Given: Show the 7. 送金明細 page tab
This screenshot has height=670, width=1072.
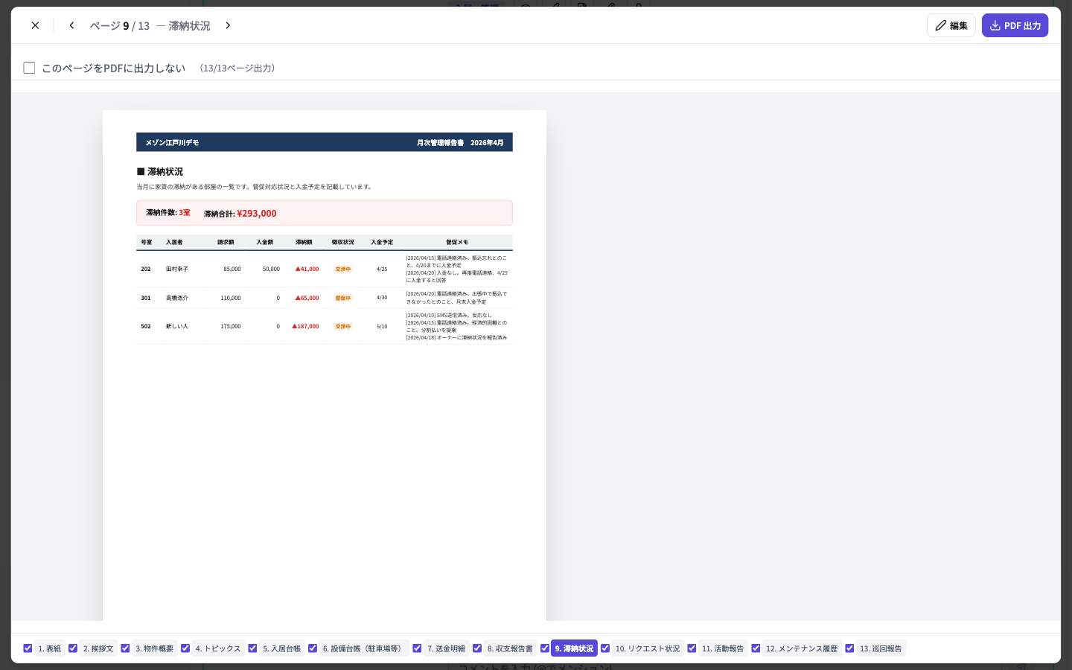Looking at the screenshot, I should click(x=446, y=648).
